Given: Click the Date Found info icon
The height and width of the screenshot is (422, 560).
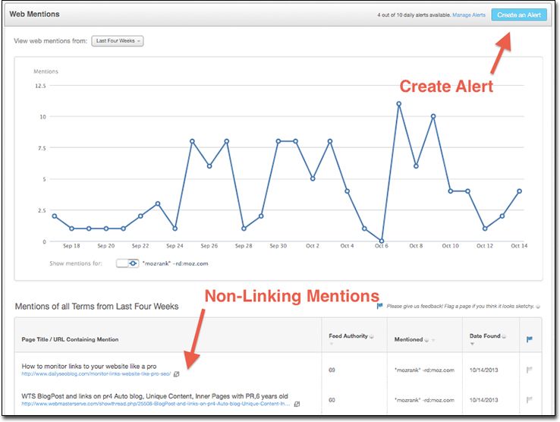Looking at the screenshot, I should 505,335.
